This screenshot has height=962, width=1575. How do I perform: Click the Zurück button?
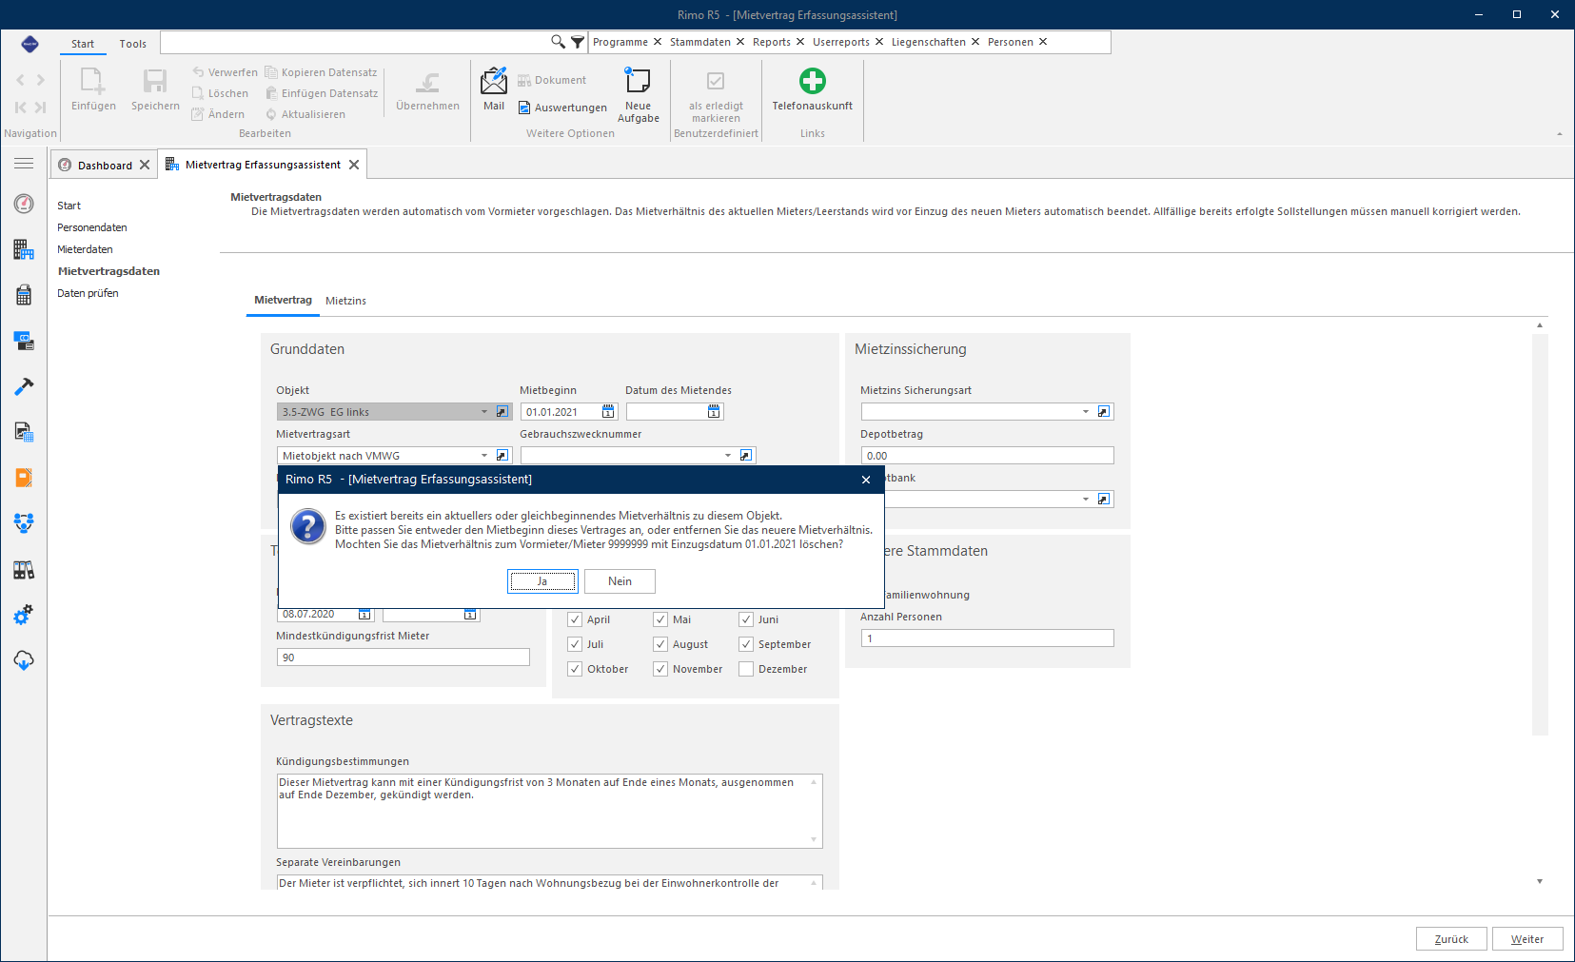coord(1451,939)
